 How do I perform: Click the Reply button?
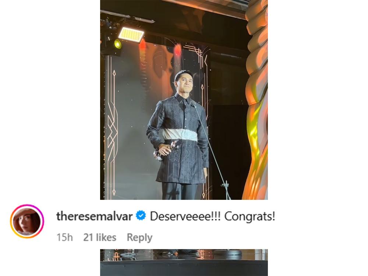tap(139, 237)
